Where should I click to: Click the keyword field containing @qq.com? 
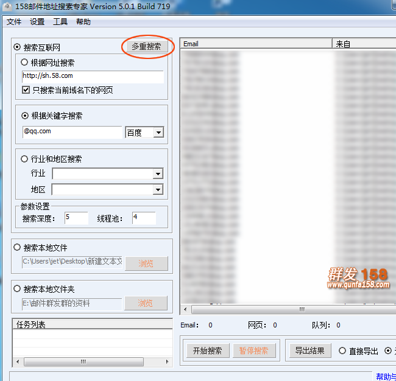[x=72, y=132]
